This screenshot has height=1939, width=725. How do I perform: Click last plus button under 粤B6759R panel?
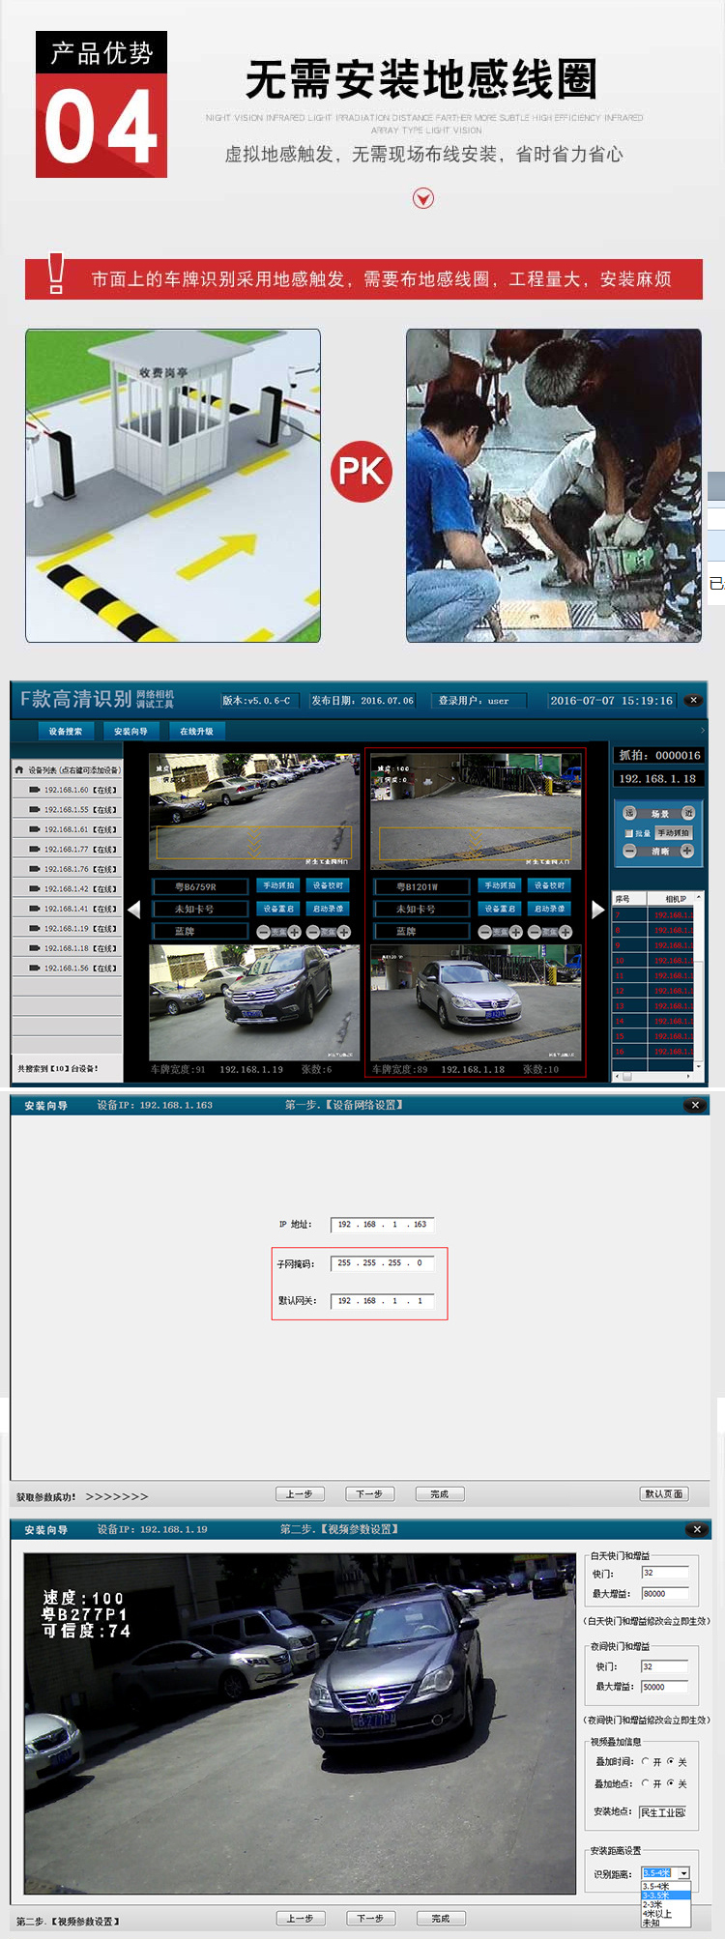click(x=344, y=932)
